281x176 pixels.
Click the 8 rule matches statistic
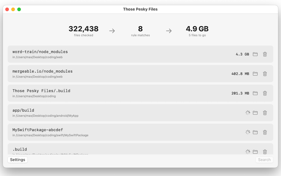click(140, 31)
